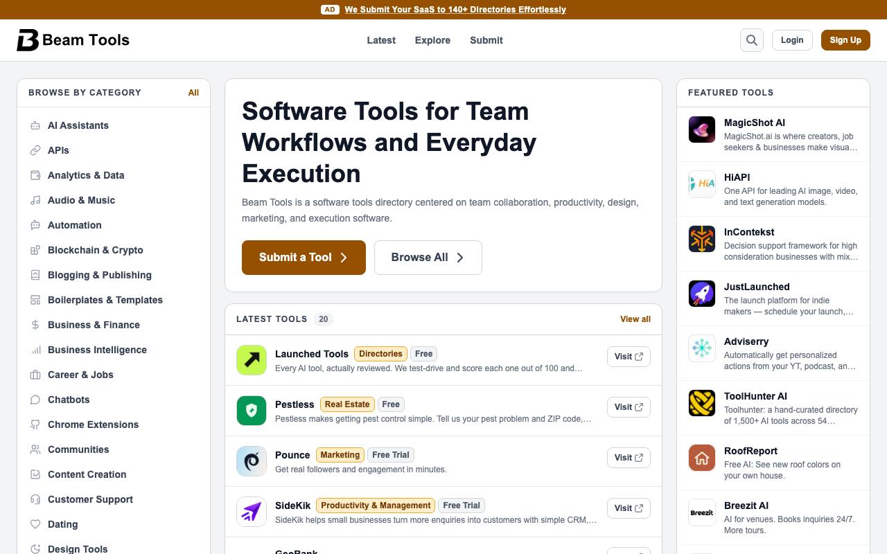This screenshot has height=554, width=887.
Task: Select the Marketing tag on Pounce
Action: click(x=340, y=455)
